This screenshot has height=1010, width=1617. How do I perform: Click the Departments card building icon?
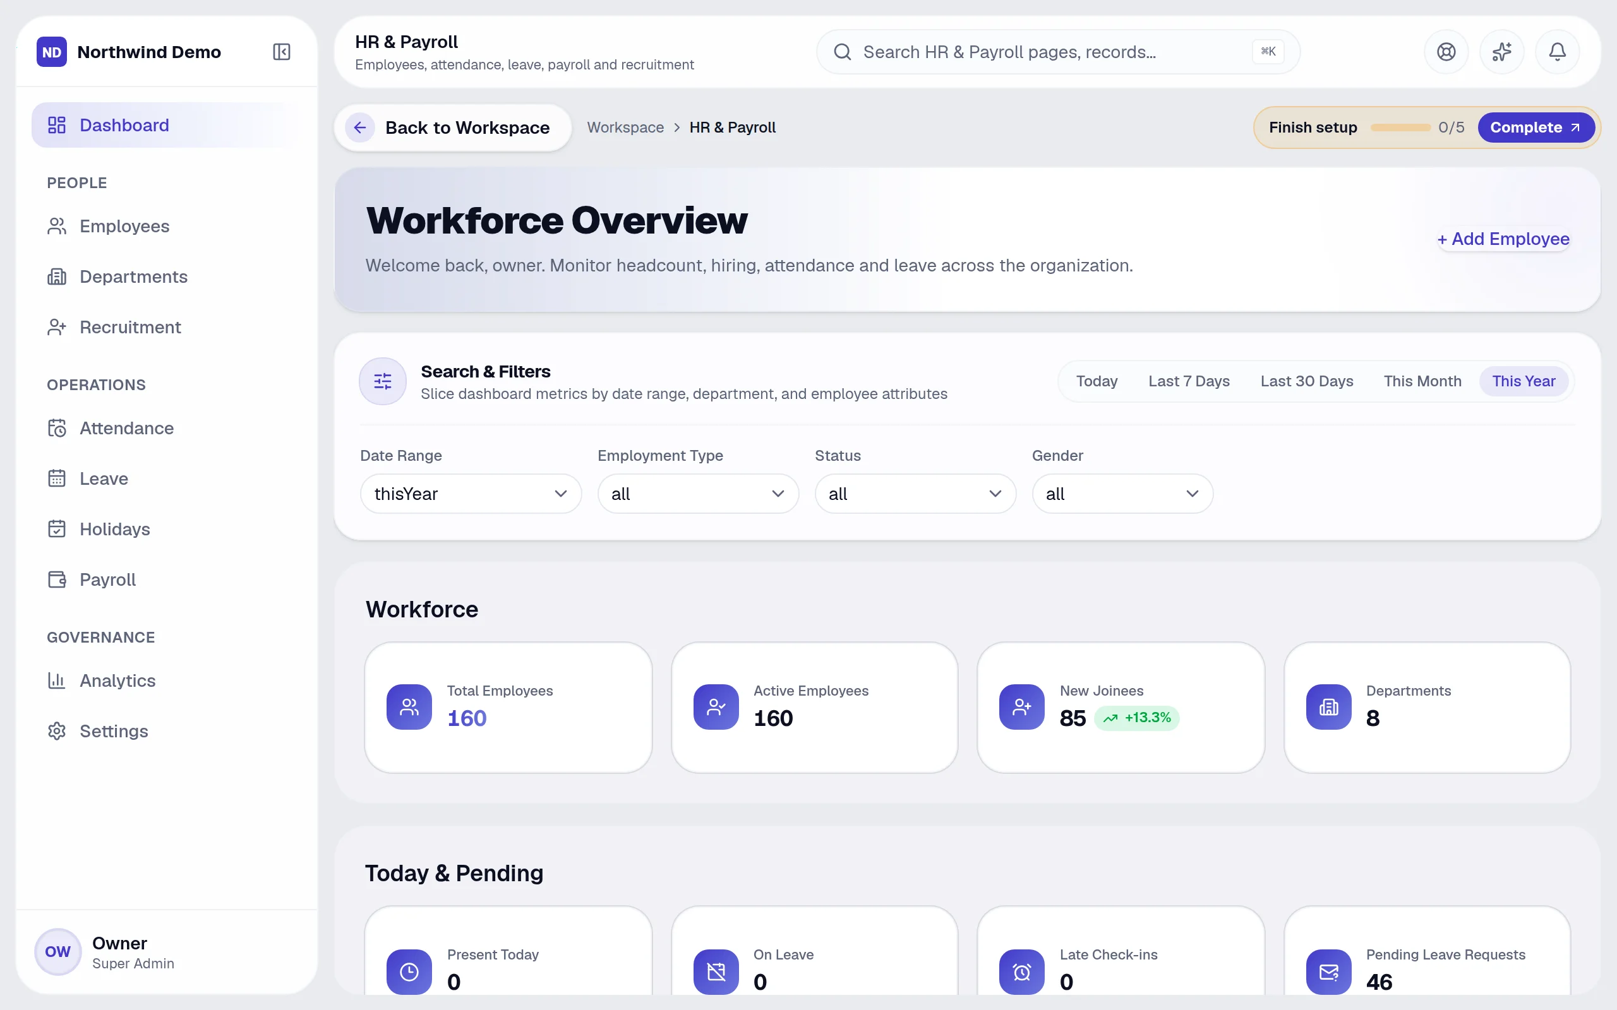(1328, 707)
